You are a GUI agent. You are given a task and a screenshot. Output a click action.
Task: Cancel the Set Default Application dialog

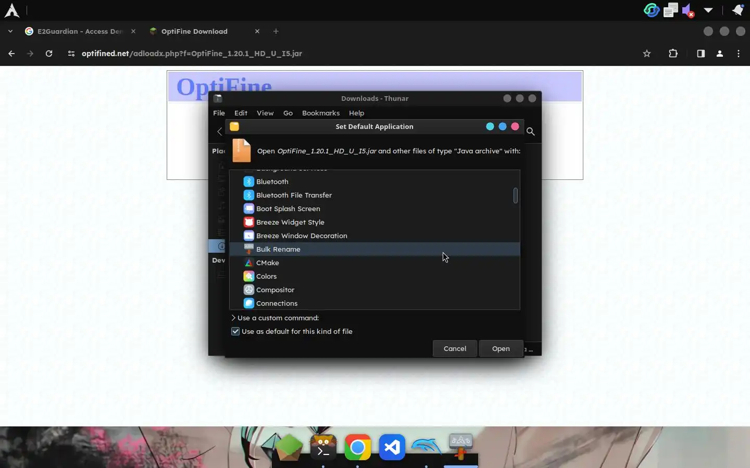click(455, 348)
